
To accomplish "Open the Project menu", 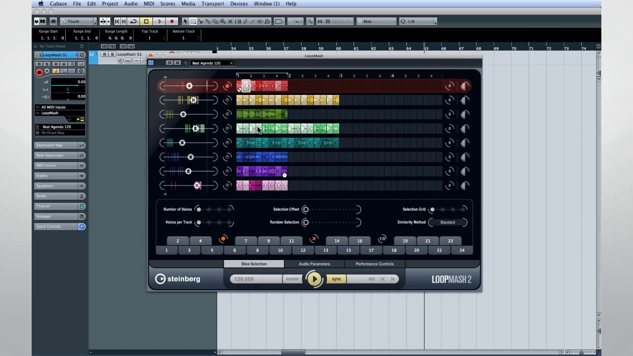I will coord(110,3).
